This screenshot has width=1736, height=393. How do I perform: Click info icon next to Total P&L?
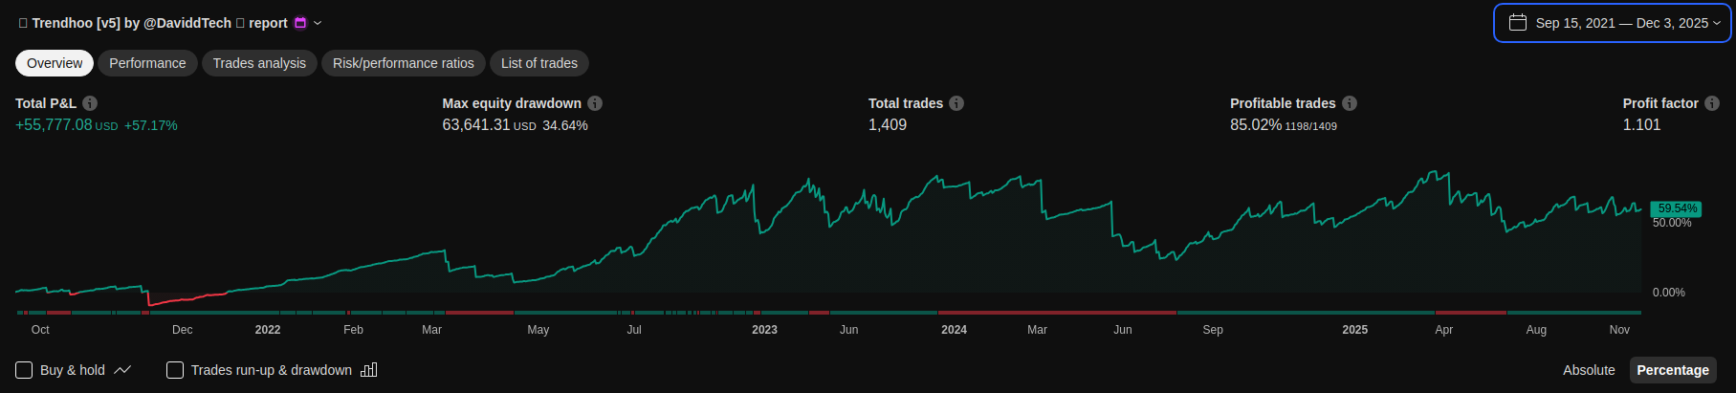(90, 103)
